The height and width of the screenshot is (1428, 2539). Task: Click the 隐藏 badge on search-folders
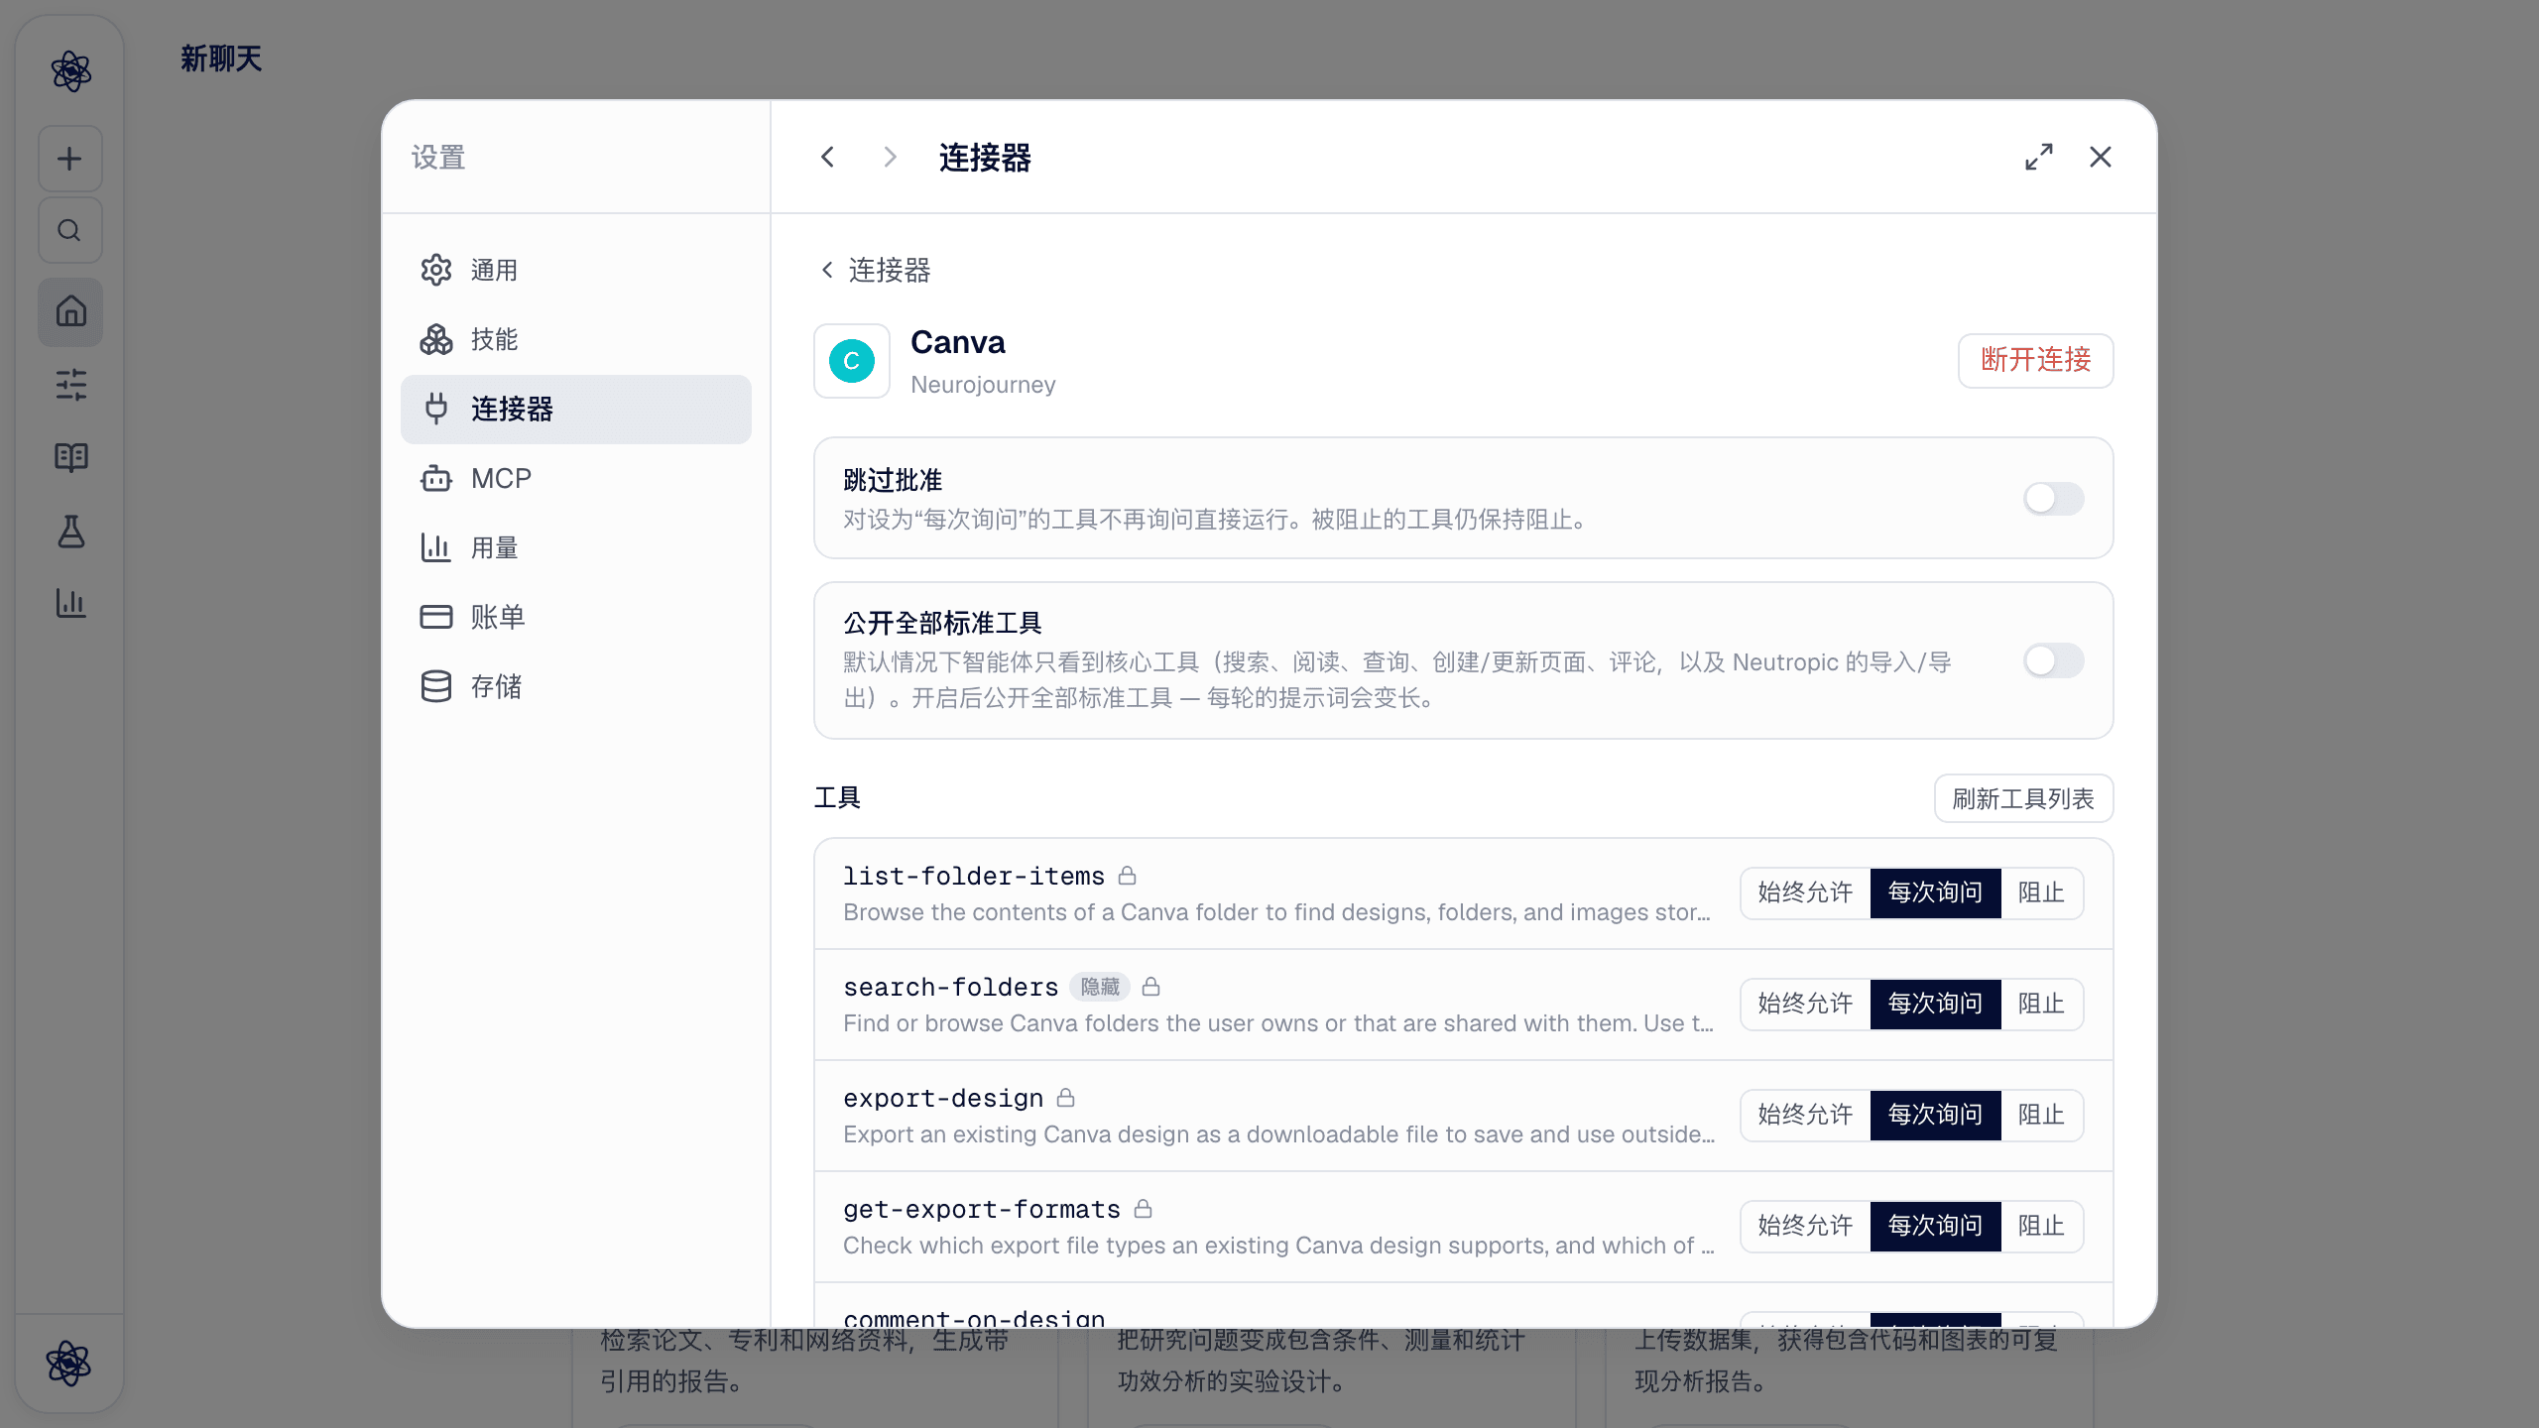click(x=1100, y=987)
